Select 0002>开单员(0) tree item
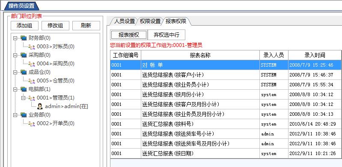342x167 pixels. tap(55, 124)
